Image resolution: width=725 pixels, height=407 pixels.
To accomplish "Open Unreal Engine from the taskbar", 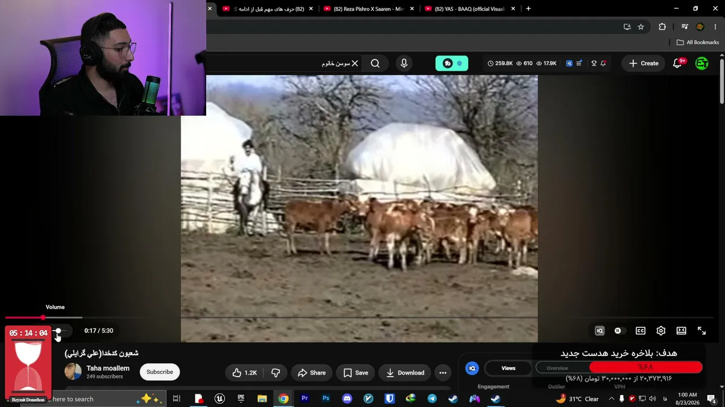I will [219, 399].
